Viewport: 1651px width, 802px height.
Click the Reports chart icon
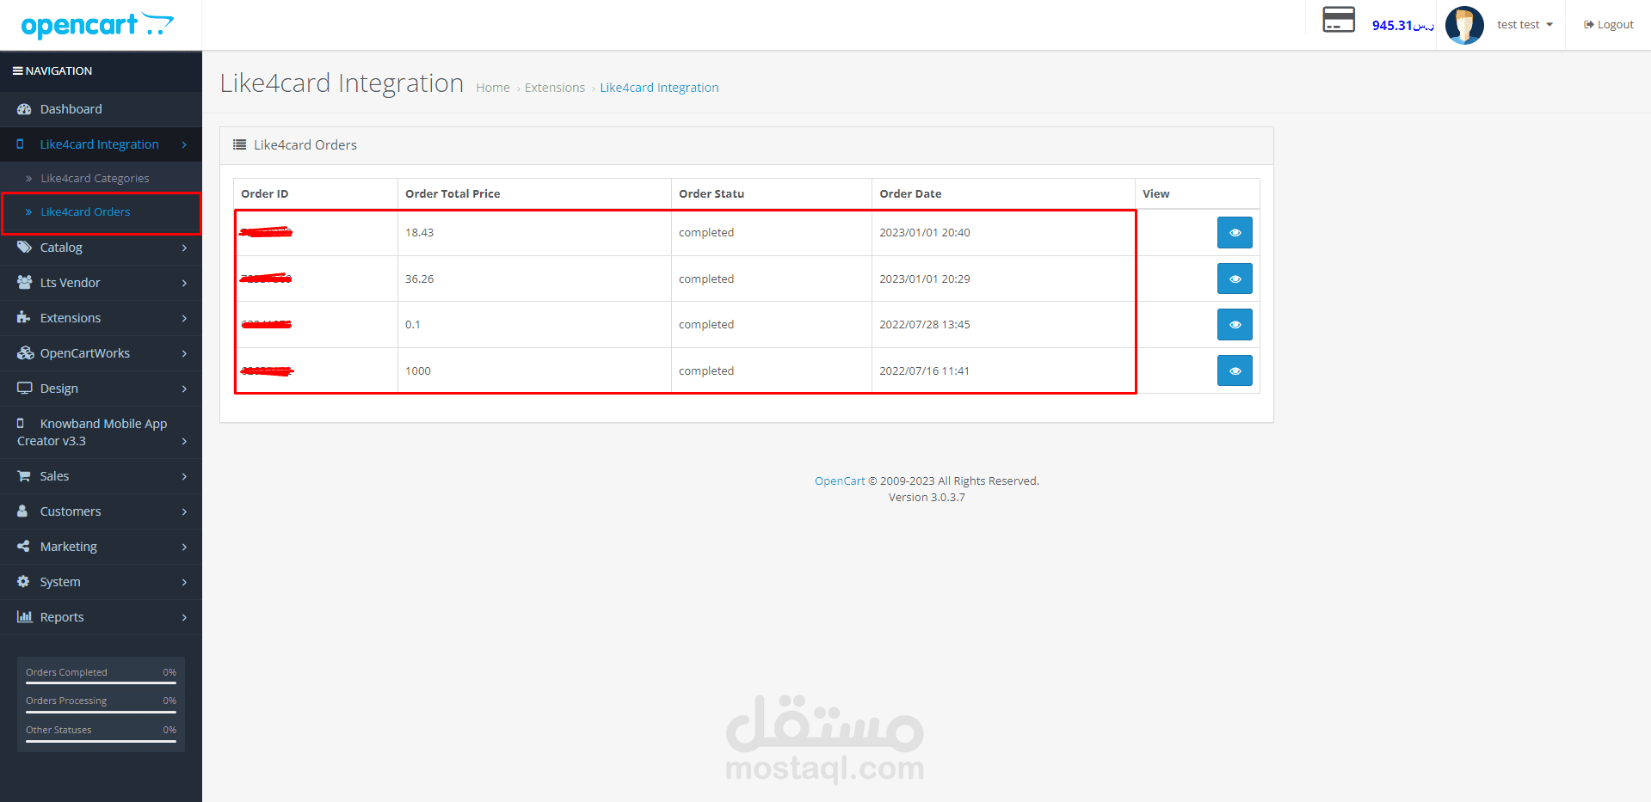point(24,617)
